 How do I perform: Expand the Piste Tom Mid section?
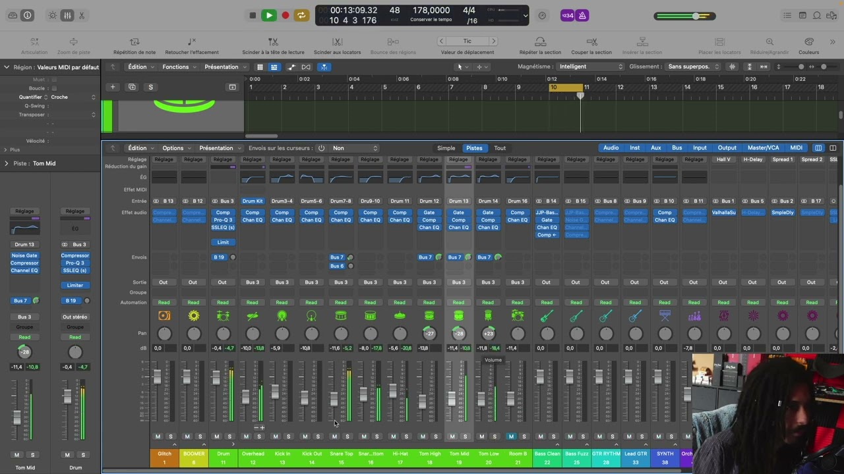point(7,163)
